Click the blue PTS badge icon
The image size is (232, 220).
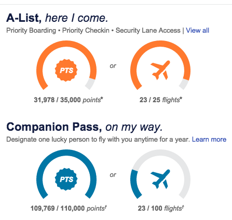pos(66,179)
